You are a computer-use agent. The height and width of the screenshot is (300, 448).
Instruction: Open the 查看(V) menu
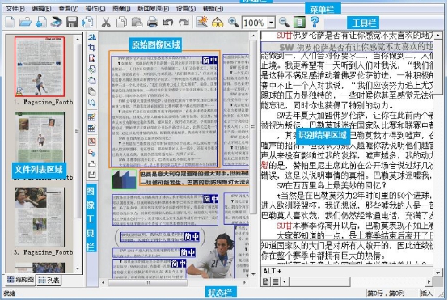(x=68, y=9)
